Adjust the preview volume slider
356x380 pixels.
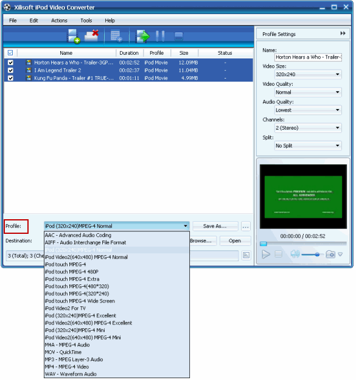pyautogui.click(x=313, y=255)
